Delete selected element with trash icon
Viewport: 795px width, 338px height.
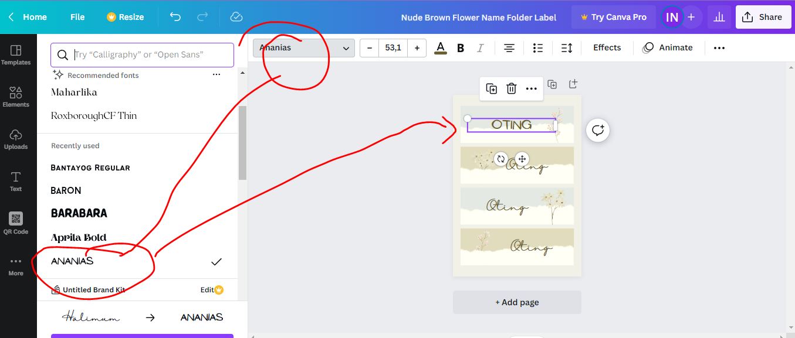(512, 88)
